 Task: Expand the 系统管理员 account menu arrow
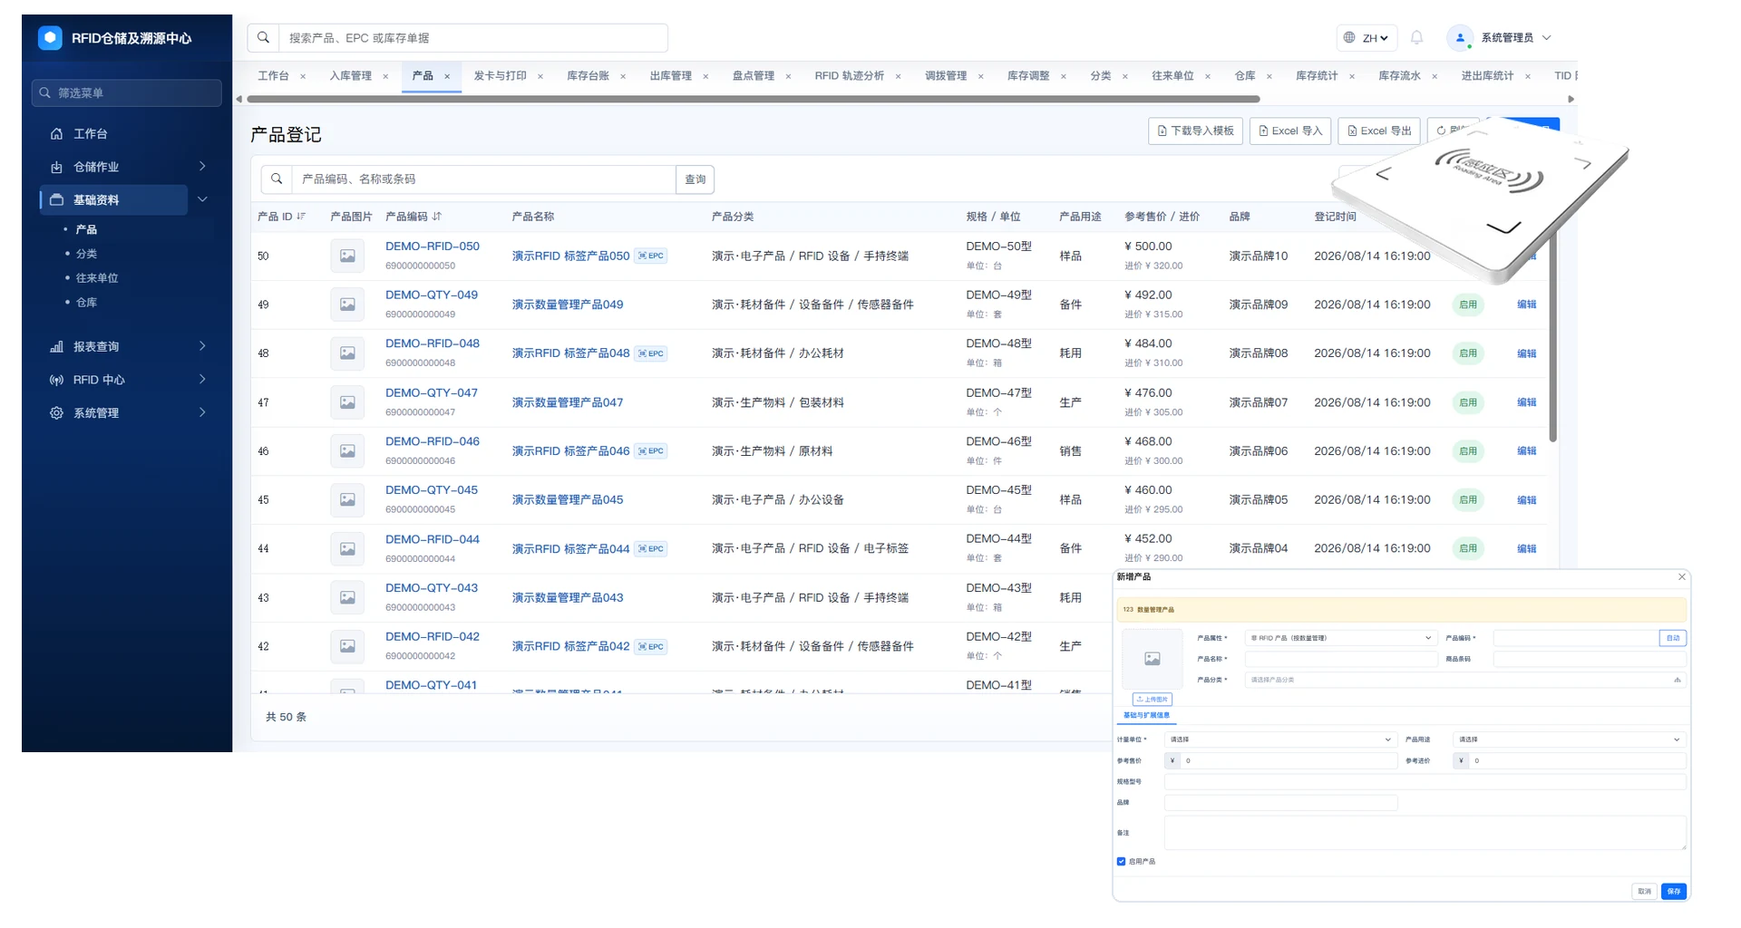point(1547,37)
